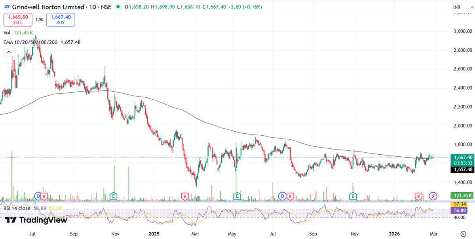The width and height of the screenshot is (475, 239).
Task: Open the July 2024 dividend D marker
Action: (x=38, y=196)
